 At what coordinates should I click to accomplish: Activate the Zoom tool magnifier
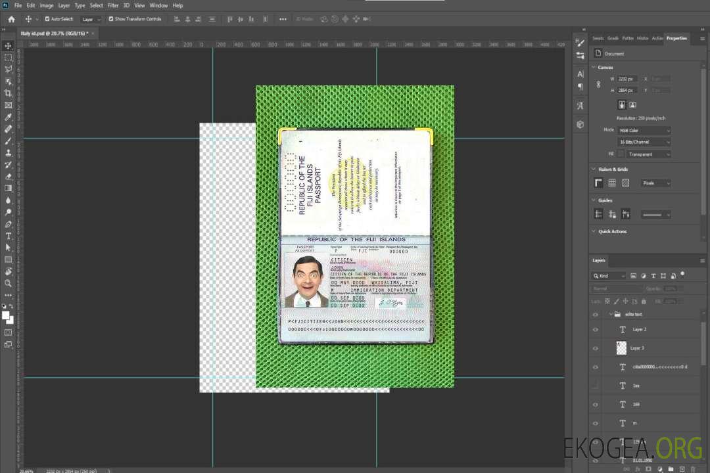click(x=9, y=283)
